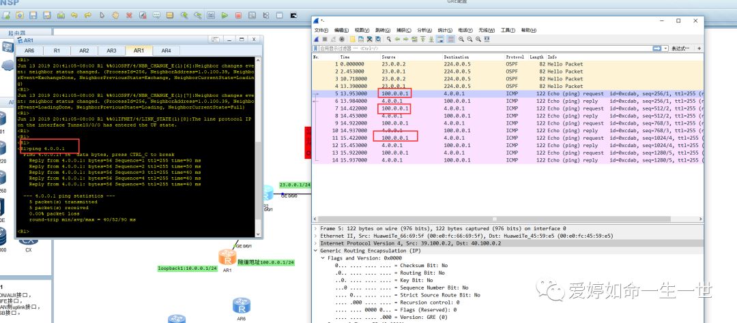Expand the Ethernet II detail row
Screen dimensions: 737x323
[x=315, y=236]
